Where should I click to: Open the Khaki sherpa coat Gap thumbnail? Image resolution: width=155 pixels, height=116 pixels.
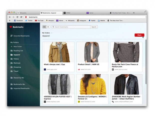tap(58, 52)
